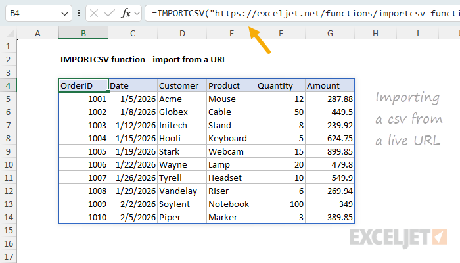The width and height of the screenshot is (460, 263).
Task: Select column C header
Action: point(133,33)
